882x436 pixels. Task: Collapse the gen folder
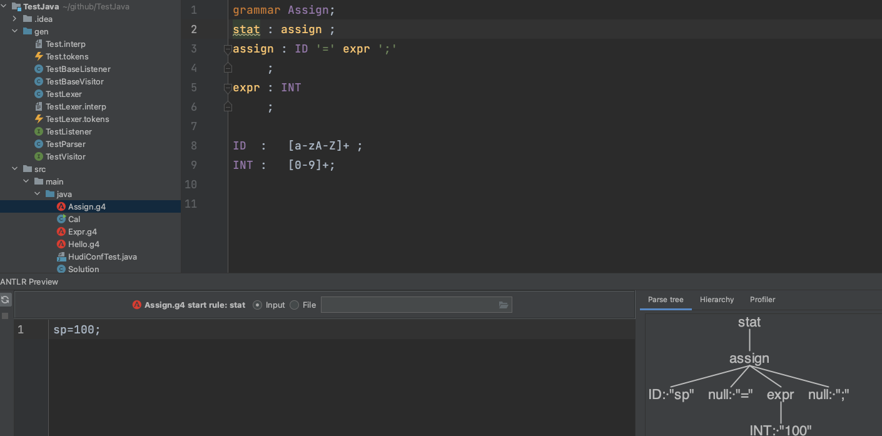tap(14, 31)
